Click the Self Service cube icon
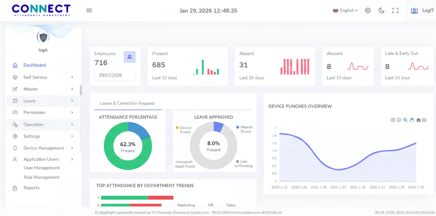The width and height of the screenshot is (436, 216). (x=15, y=77)
